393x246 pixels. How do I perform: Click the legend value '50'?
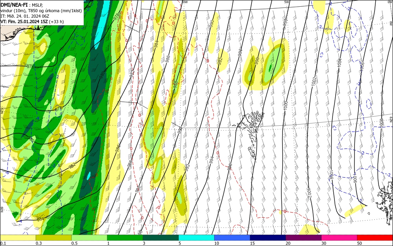tap(360, 243)
